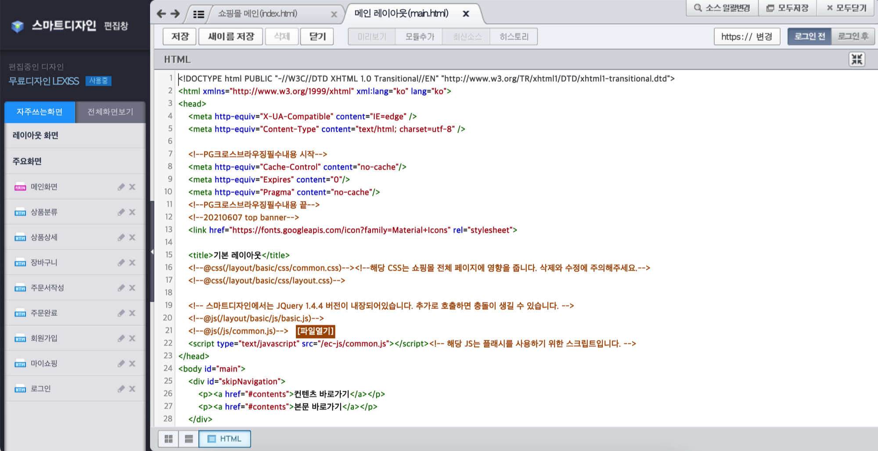Switch to the 자주쓰는화면 tab
The width and height of the screenshot is (878, 451).
[x=40, y=112]
